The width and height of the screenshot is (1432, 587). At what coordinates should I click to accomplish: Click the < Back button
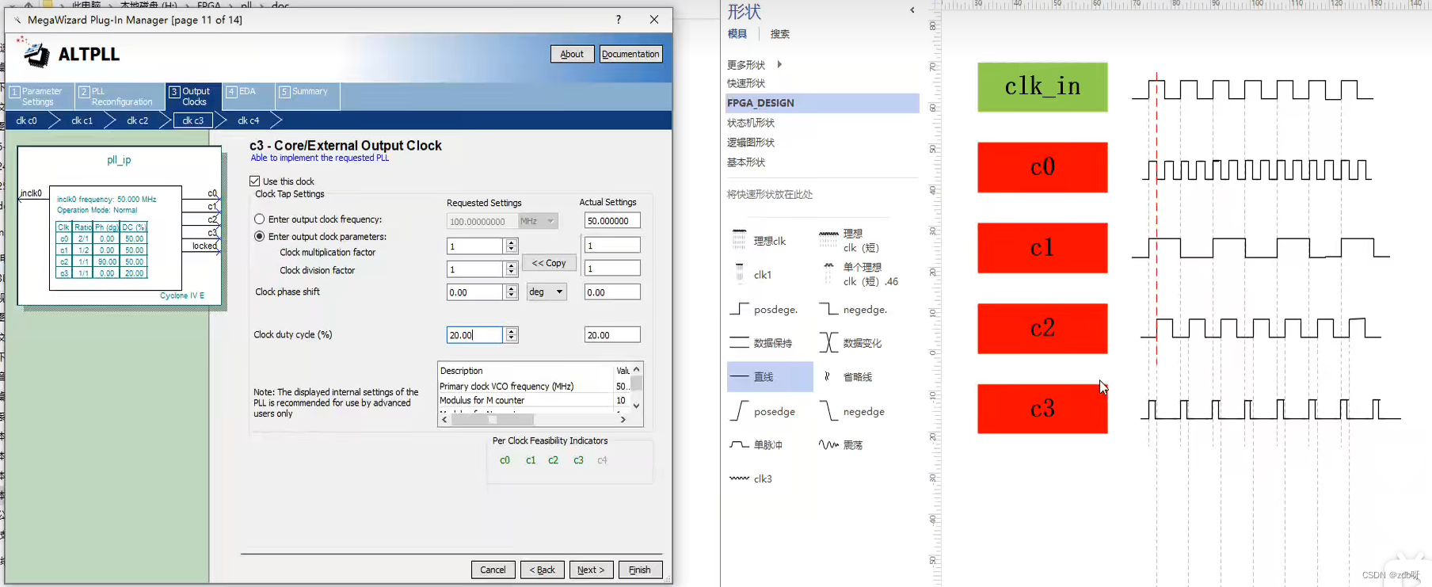pos(543,570)
